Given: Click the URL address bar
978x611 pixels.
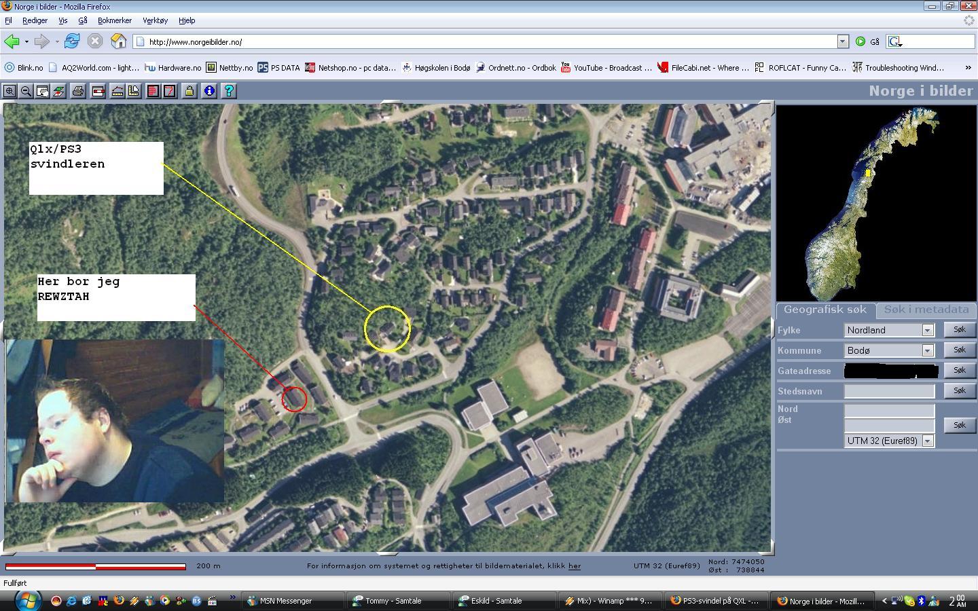Looking at the screenshot, I should point(486,41).
